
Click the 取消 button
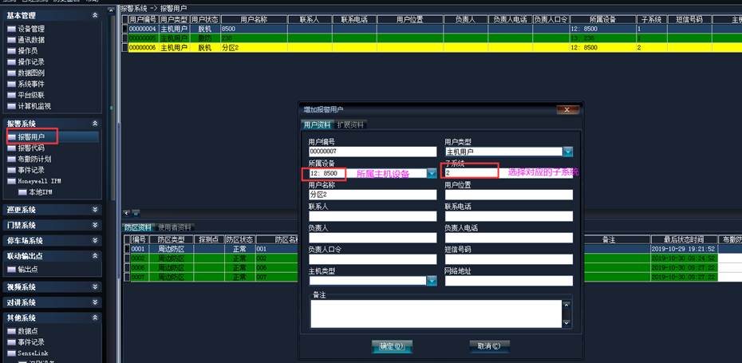click(489, 346)
